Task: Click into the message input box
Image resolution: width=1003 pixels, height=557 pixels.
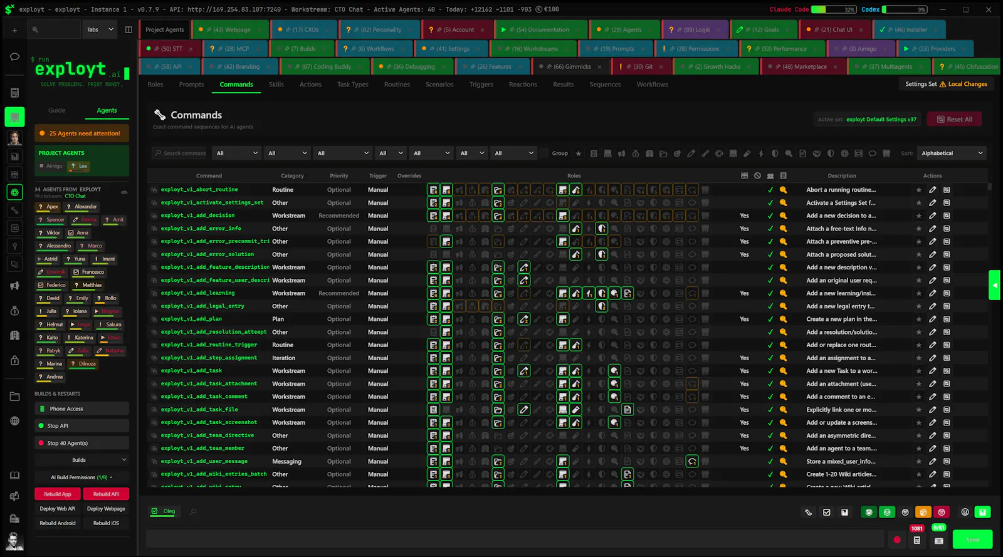Action: (513, 539)
